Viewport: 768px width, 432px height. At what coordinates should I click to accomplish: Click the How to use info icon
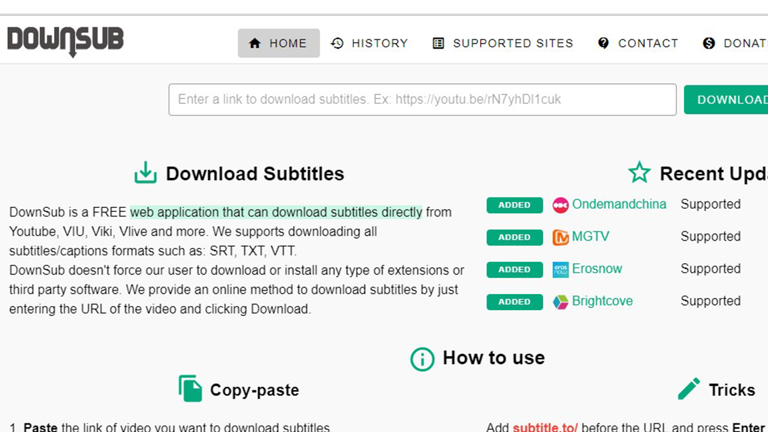(422, 359)
